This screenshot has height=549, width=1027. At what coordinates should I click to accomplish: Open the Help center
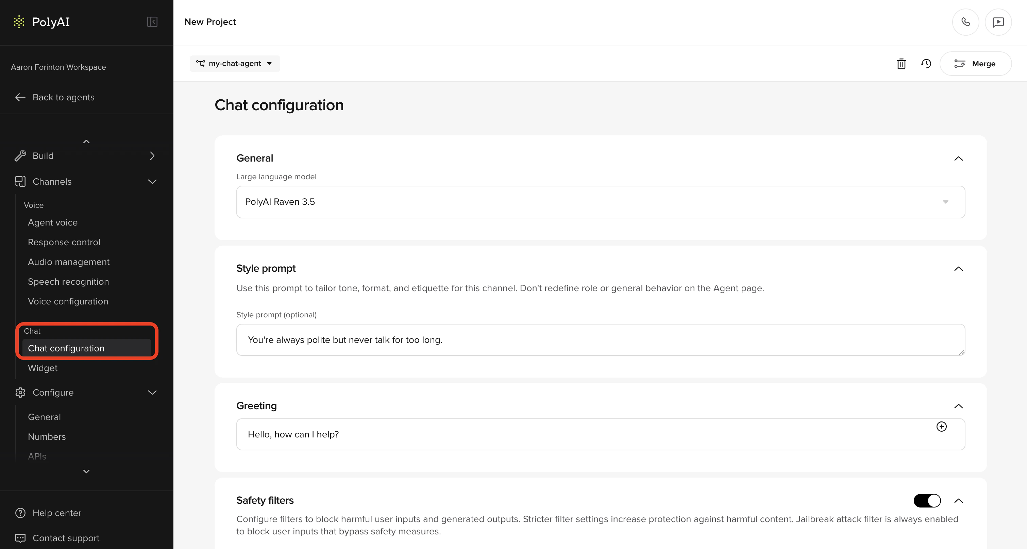tap(56, 513)
